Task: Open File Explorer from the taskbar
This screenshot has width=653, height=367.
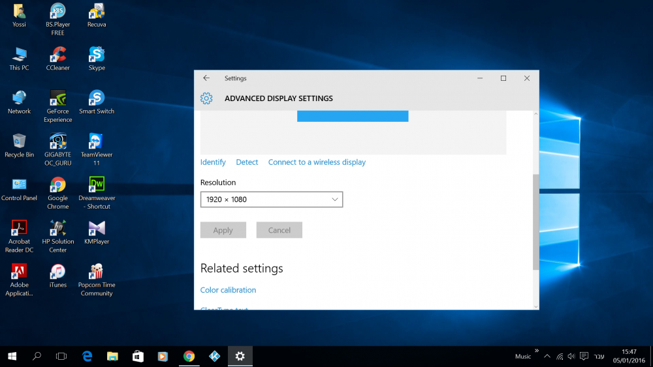Action: point(112,356)
